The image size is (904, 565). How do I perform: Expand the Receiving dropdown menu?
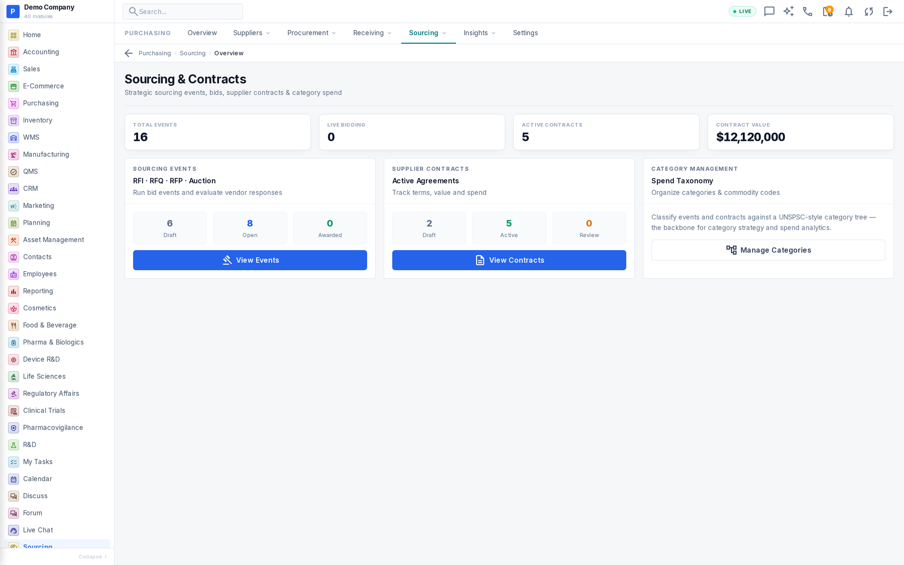[x=372, y=33]
